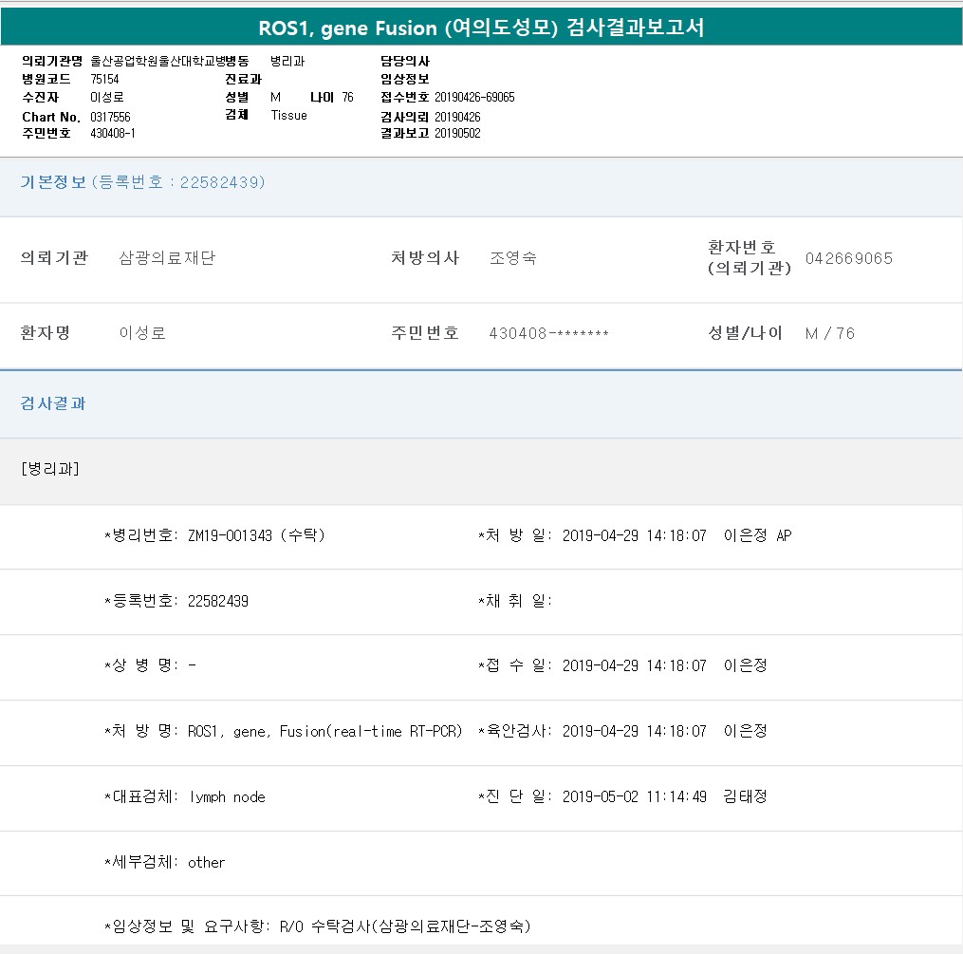Image resolution: width=963 pixels, height=954 pixels.
Task: Click the [병리과] section label
Action: click(49, 469)
